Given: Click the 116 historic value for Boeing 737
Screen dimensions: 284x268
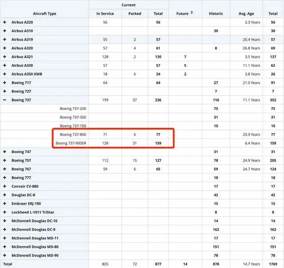Looking at the screenshot, I should (216, 100).
